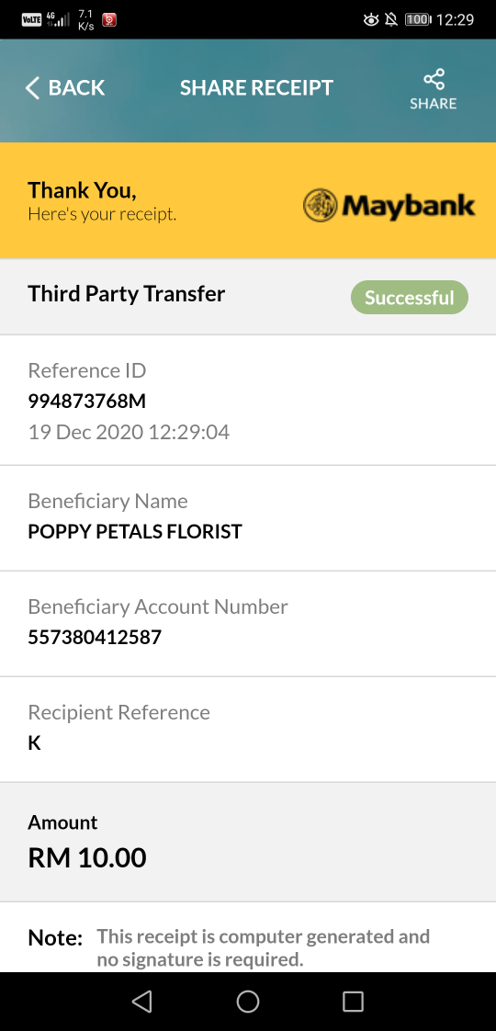This screenshot has width=496, height=1031.
Task: Tap Android home circle button
Action: tap(248, 1002)
